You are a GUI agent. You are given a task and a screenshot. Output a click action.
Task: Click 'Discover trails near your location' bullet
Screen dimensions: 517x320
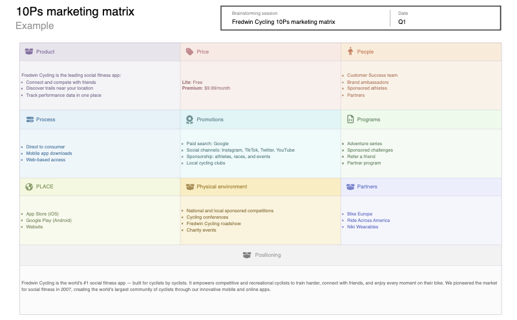pos(59,88)
